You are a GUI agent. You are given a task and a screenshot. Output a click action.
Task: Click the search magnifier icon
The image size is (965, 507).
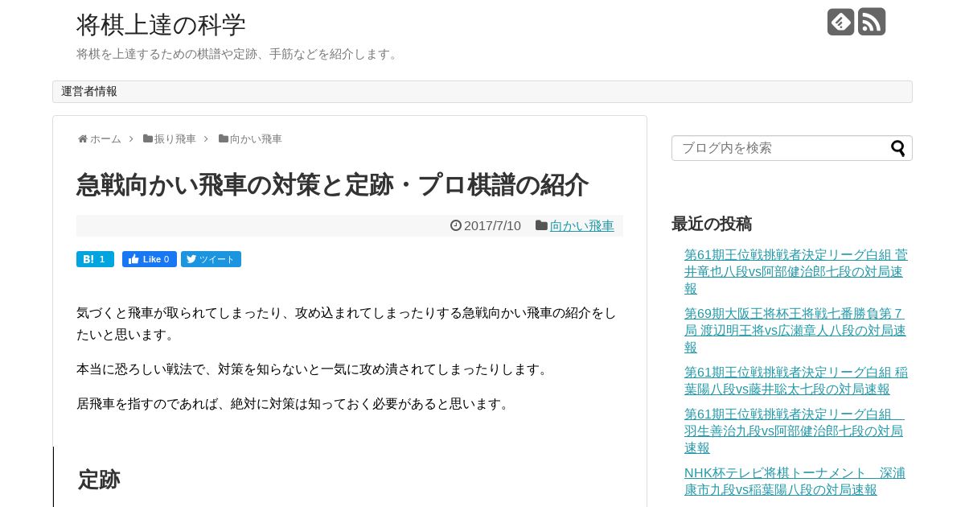[898, 148]
